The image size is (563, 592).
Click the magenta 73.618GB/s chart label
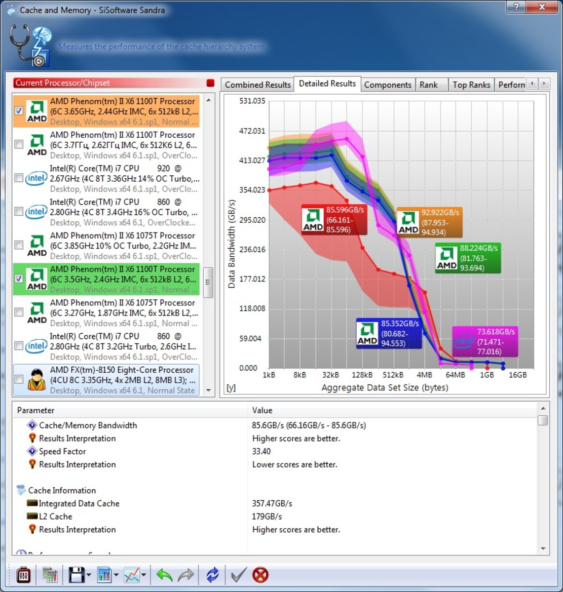485,342
